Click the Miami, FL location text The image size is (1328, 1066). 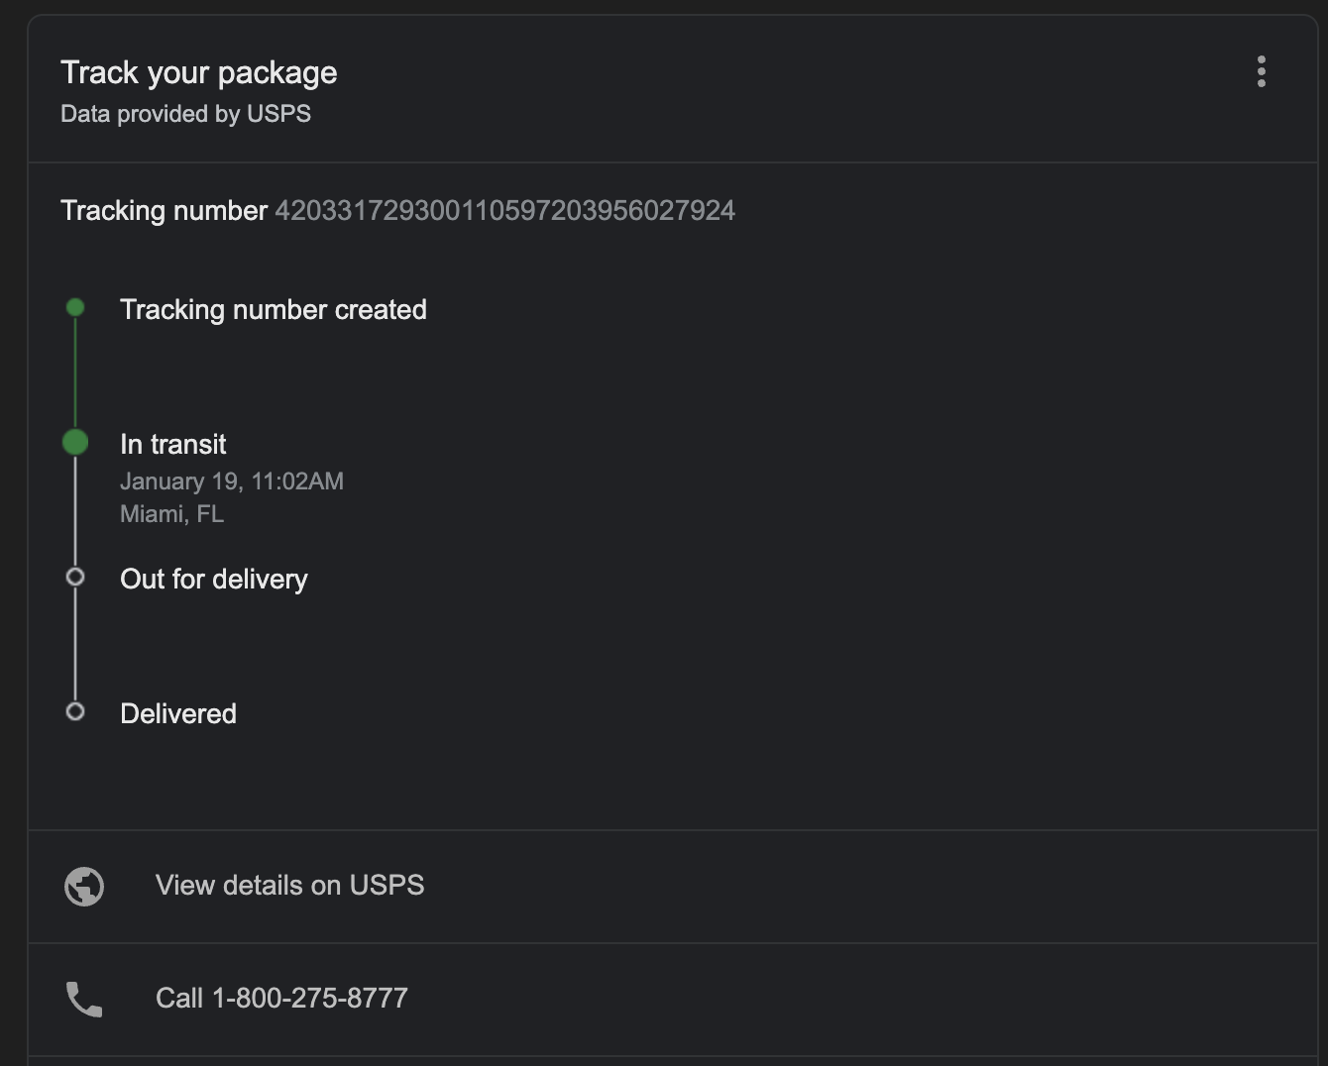171,514
